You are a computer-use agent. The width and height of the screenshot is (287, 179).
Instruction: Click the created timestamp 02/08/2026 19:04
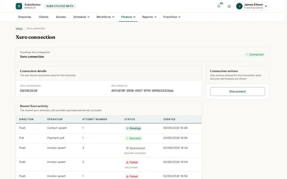[175, 162]
